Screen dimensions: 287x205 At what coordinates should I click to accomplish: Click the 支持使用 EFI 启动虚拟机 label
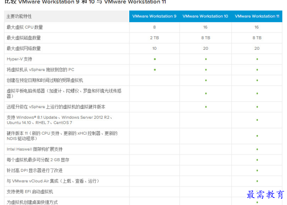click(30, 192)
